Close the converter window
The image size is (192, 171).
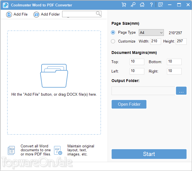(188, 5)
